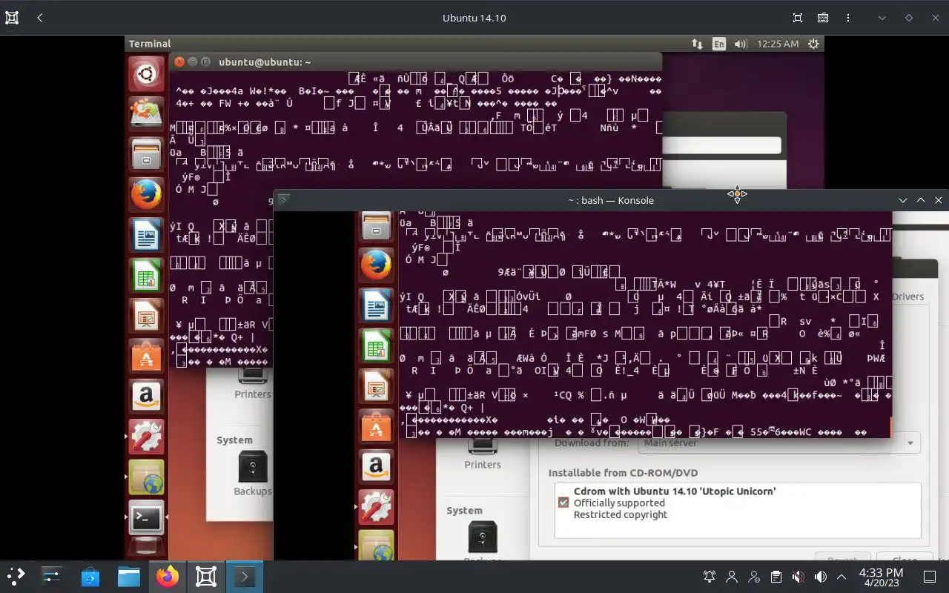949x593 pixels.
Task: Click the 12:25 AM clock in Ubuntu panel
Action: pos(778,44)
